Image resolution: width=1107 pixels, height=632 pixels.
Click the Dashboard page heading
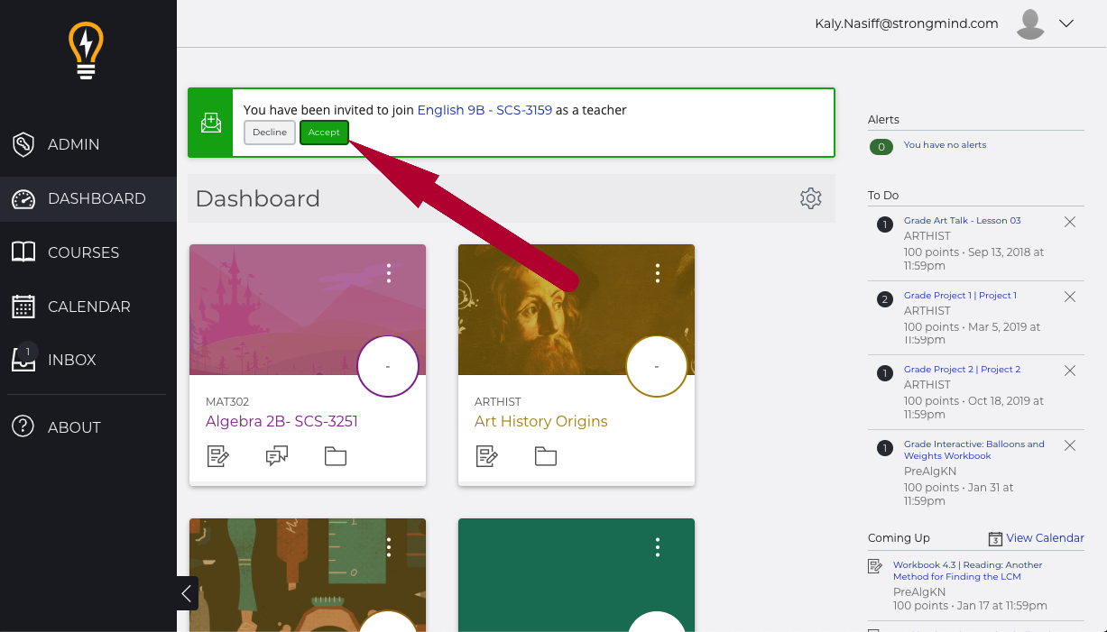tap(258, 198)
